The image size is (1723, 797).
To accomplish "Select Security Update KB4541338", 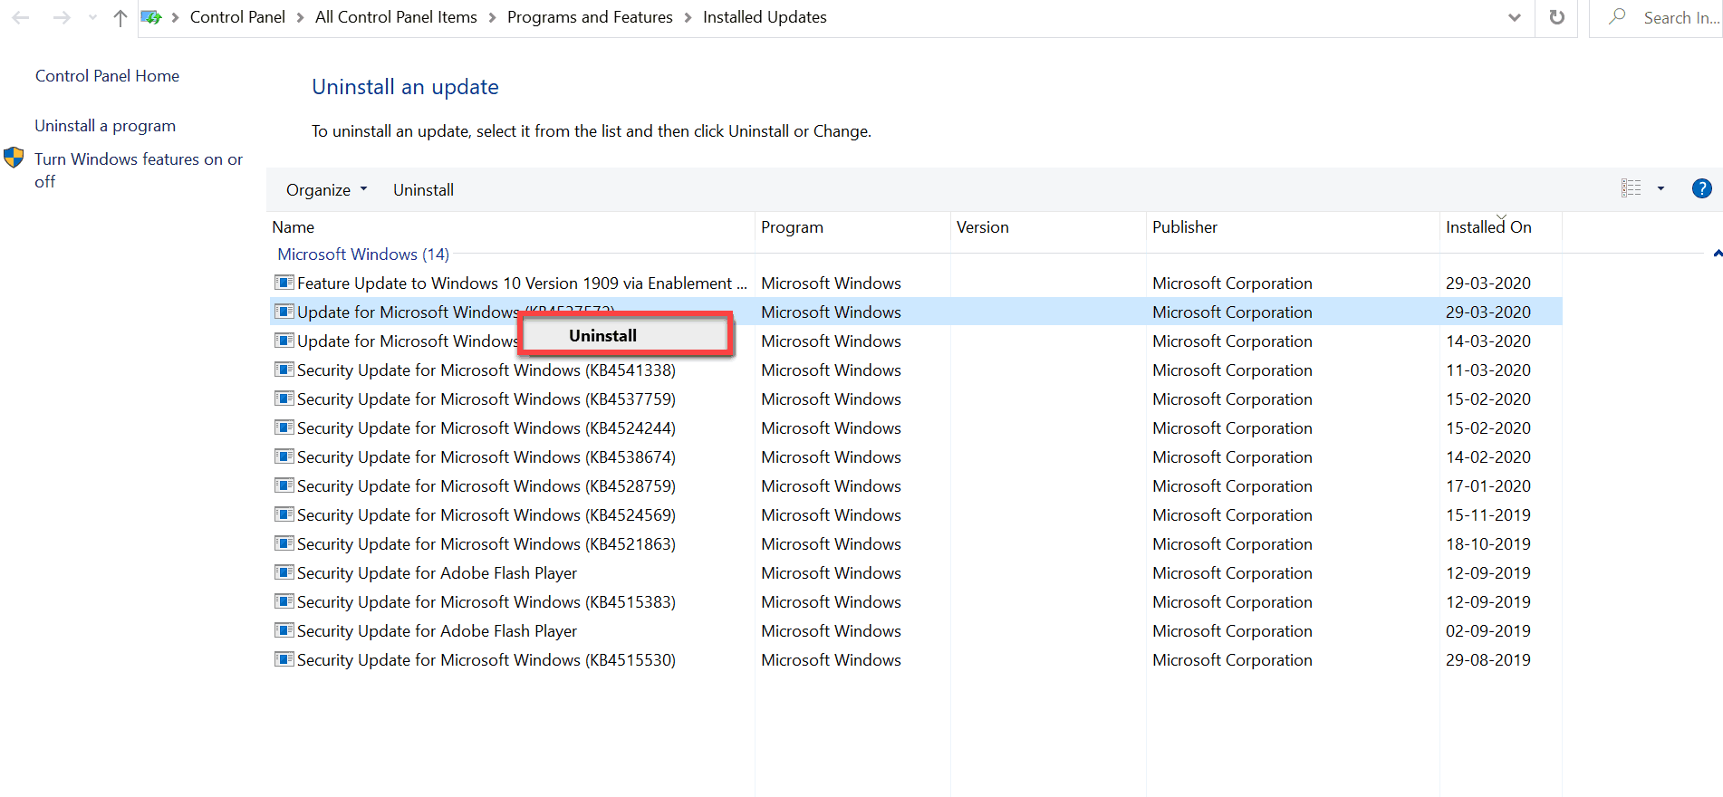I will [x=486, y=370].
